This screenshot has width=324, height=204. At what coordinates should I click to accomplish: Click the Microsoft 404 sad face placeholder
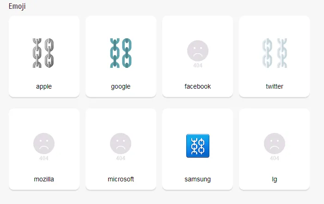[121, 147]
